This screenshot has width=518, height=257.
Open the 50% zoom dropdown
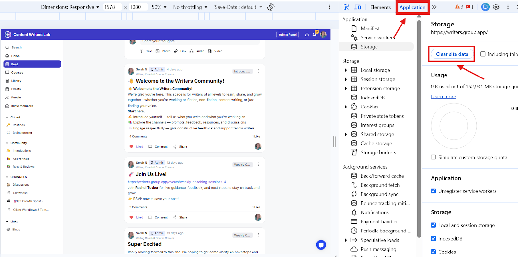pyautogui.click(x=159, y=7)
